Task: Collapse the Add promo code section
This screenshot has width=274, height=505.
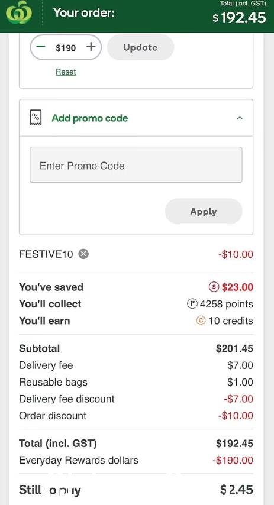Action: click(x=240, y=118)
